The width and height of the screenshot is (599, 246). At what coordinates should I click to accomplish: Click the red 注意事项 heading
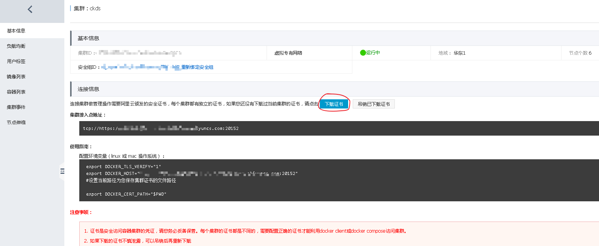(x=81, y=212)
